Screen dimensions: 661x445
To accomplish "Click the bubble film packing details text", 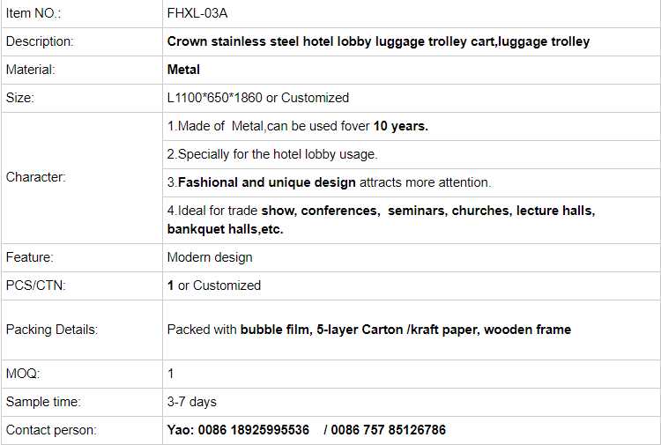I will click(368, 330).
